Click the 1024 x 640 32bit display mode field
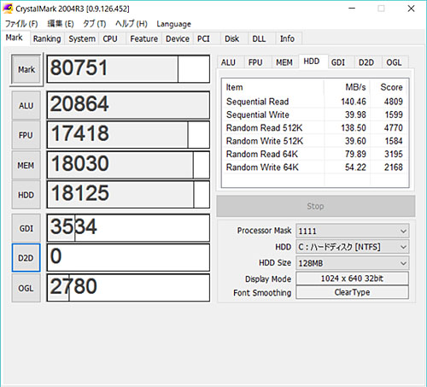 (x=352, y=279)
